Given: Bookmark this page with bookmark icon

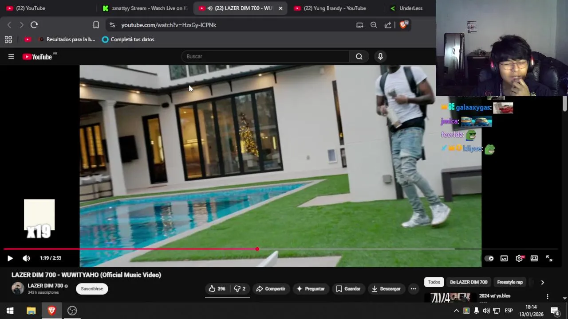Looking at the screenshot, I should coord(96,25).
